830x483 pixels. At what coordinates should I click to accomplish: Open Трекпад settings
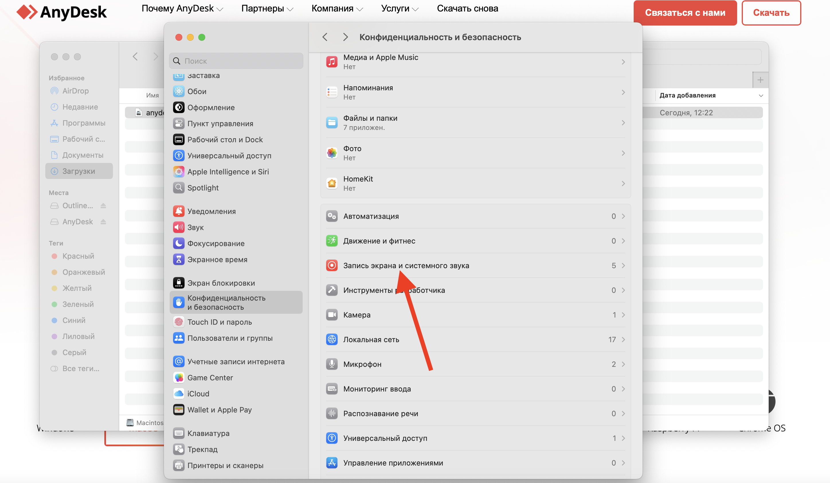click(236, 450)
